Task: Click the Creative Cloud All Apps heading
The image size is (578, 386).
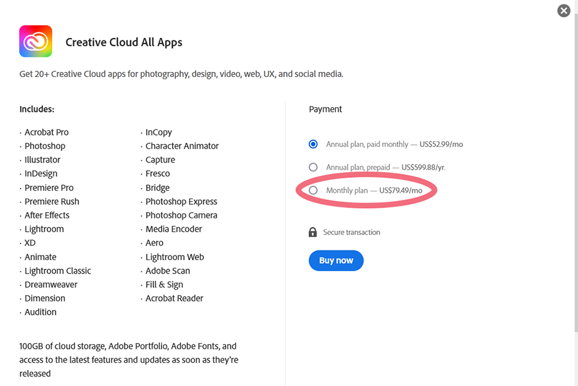Action: click(123, 41)
